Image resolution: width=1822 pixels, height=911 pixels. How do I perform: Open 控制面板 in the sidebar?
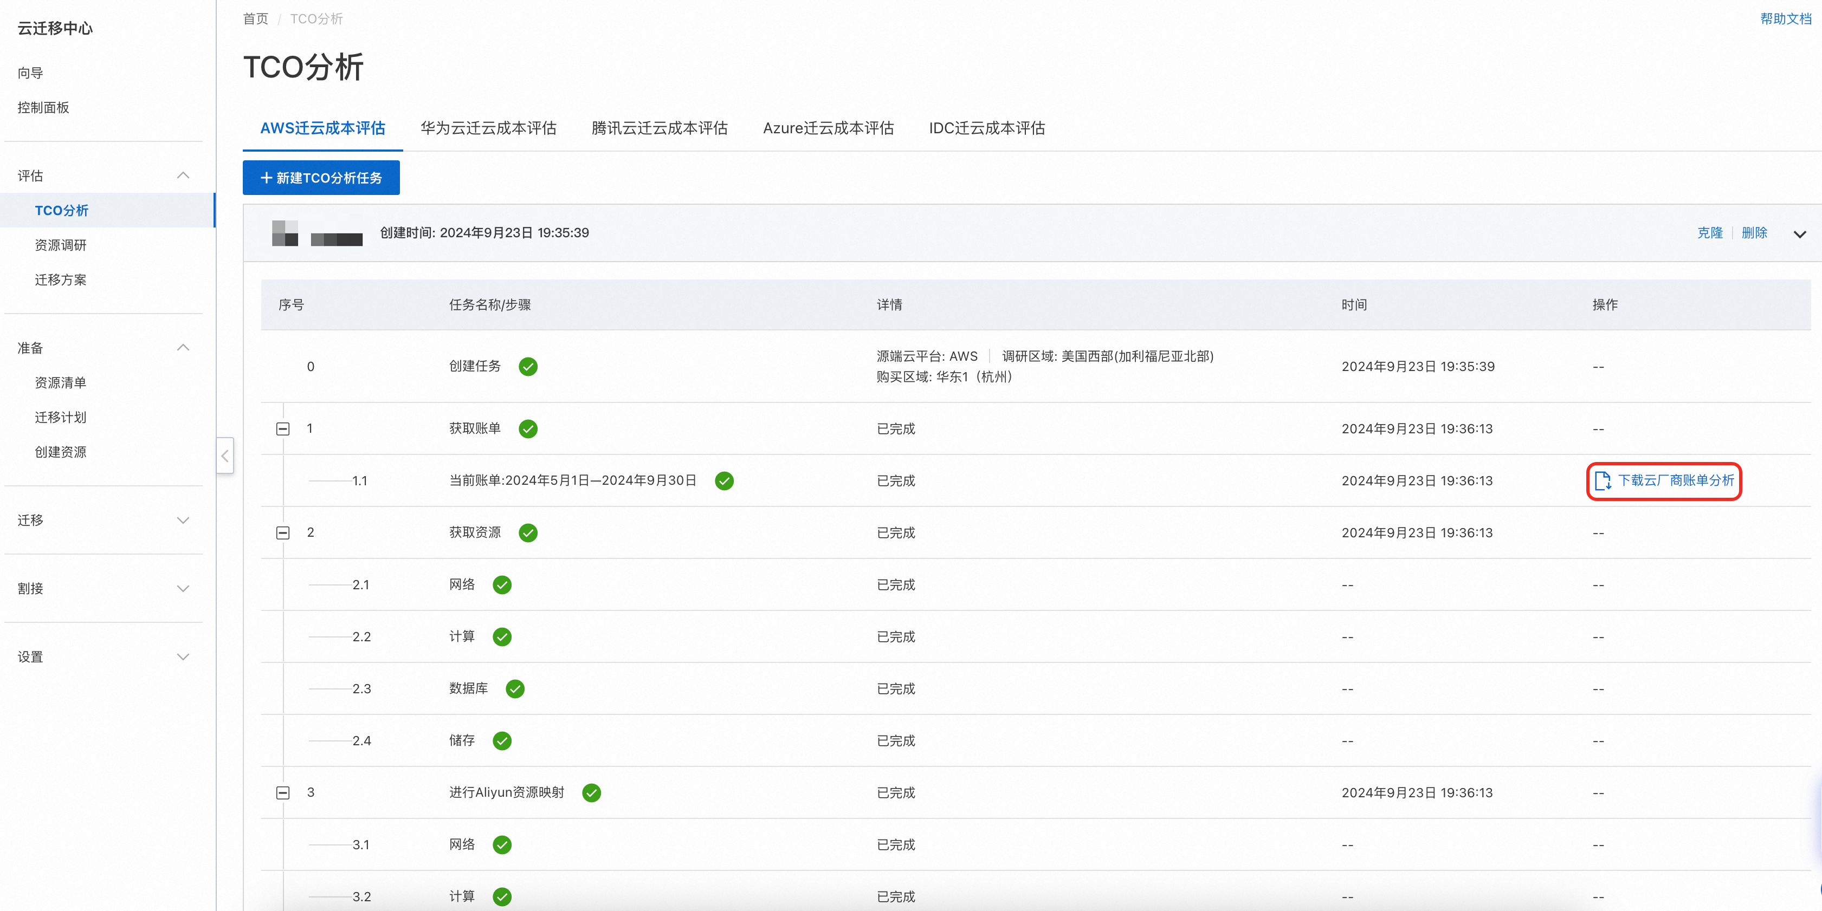click(x=43, y=108)
